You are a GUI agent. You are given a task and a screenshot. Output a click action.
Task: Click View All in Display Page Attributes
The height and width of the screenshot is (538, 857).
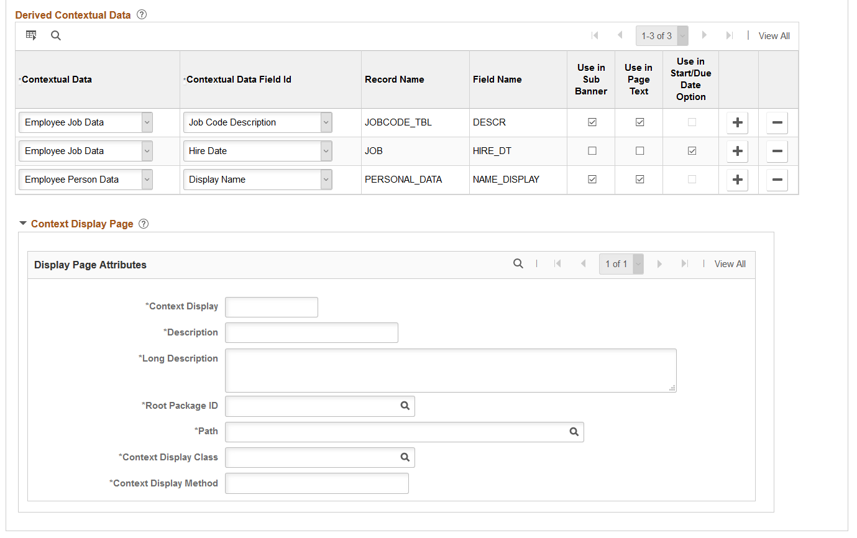[x=730, y=264]
